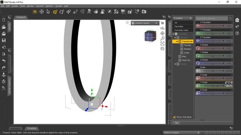This screenshot has width=241, height=135.
Task: Click the Z Rotate slider track
Action: coord(212,63)
